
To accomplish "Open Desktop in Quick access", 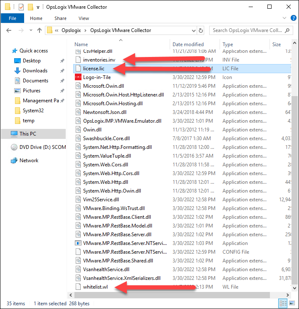I will [32, 61].
